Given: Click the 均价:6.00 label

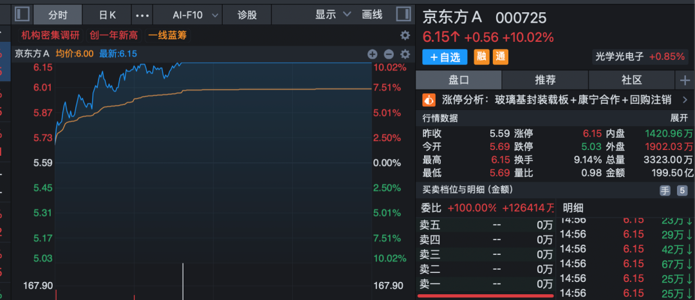Looking at the screenshot, I should click(75, 54).
